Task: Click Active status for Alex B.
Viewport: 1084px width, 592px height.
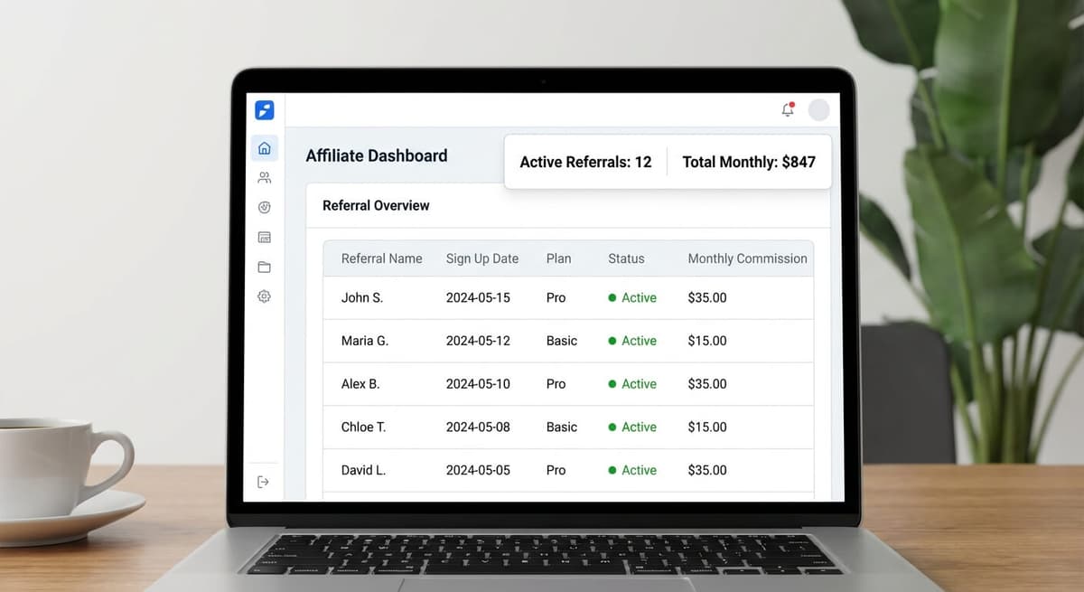Action: pos(638,384)
